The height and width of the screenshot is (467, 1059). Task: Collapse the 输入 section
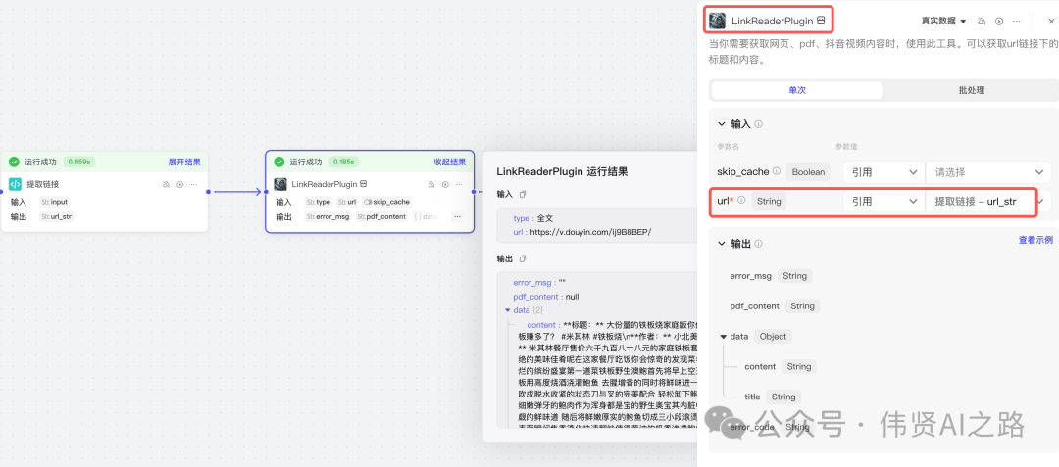pyautogui.click(x=722, y=124)
